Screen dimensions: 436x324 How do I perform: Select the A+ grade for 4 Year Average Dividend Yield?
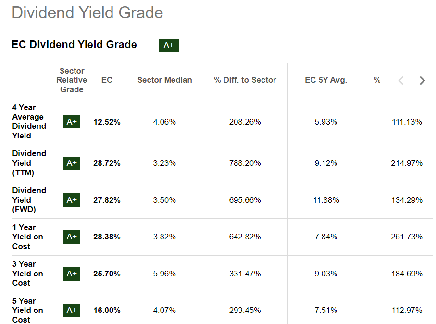point(71,122)
